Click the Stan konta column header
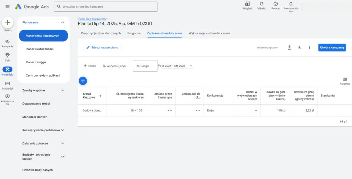The image size is (352, 179). (328, 96)
